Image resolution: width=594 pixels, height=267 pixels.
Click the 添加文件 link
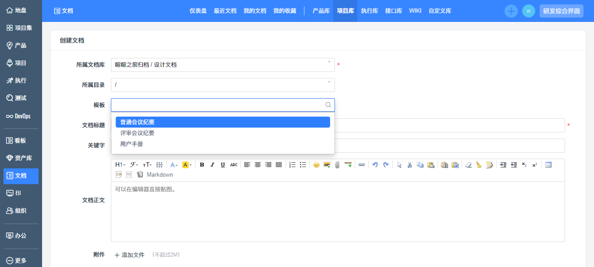point(130,255)
